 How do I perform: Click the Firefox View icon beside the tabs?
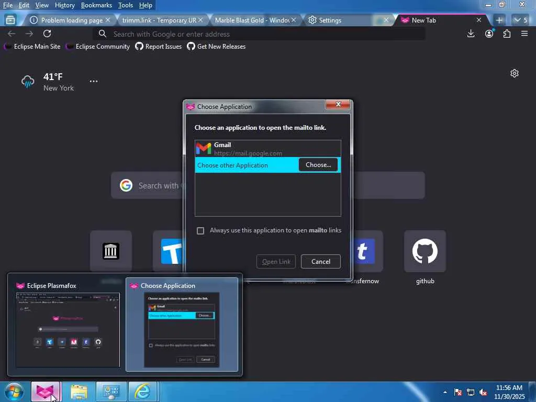click(10, 20)
